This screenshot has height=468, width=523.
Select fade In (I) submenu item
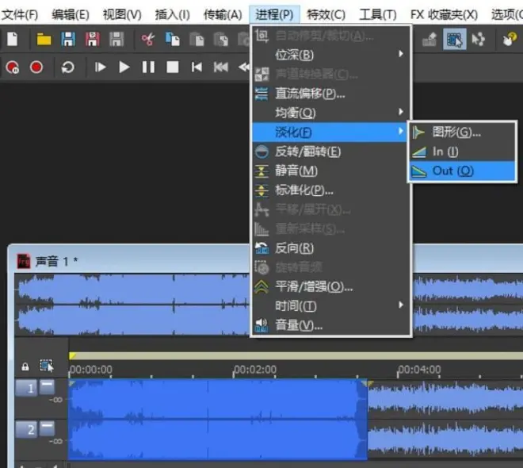[x=463, y=152]
